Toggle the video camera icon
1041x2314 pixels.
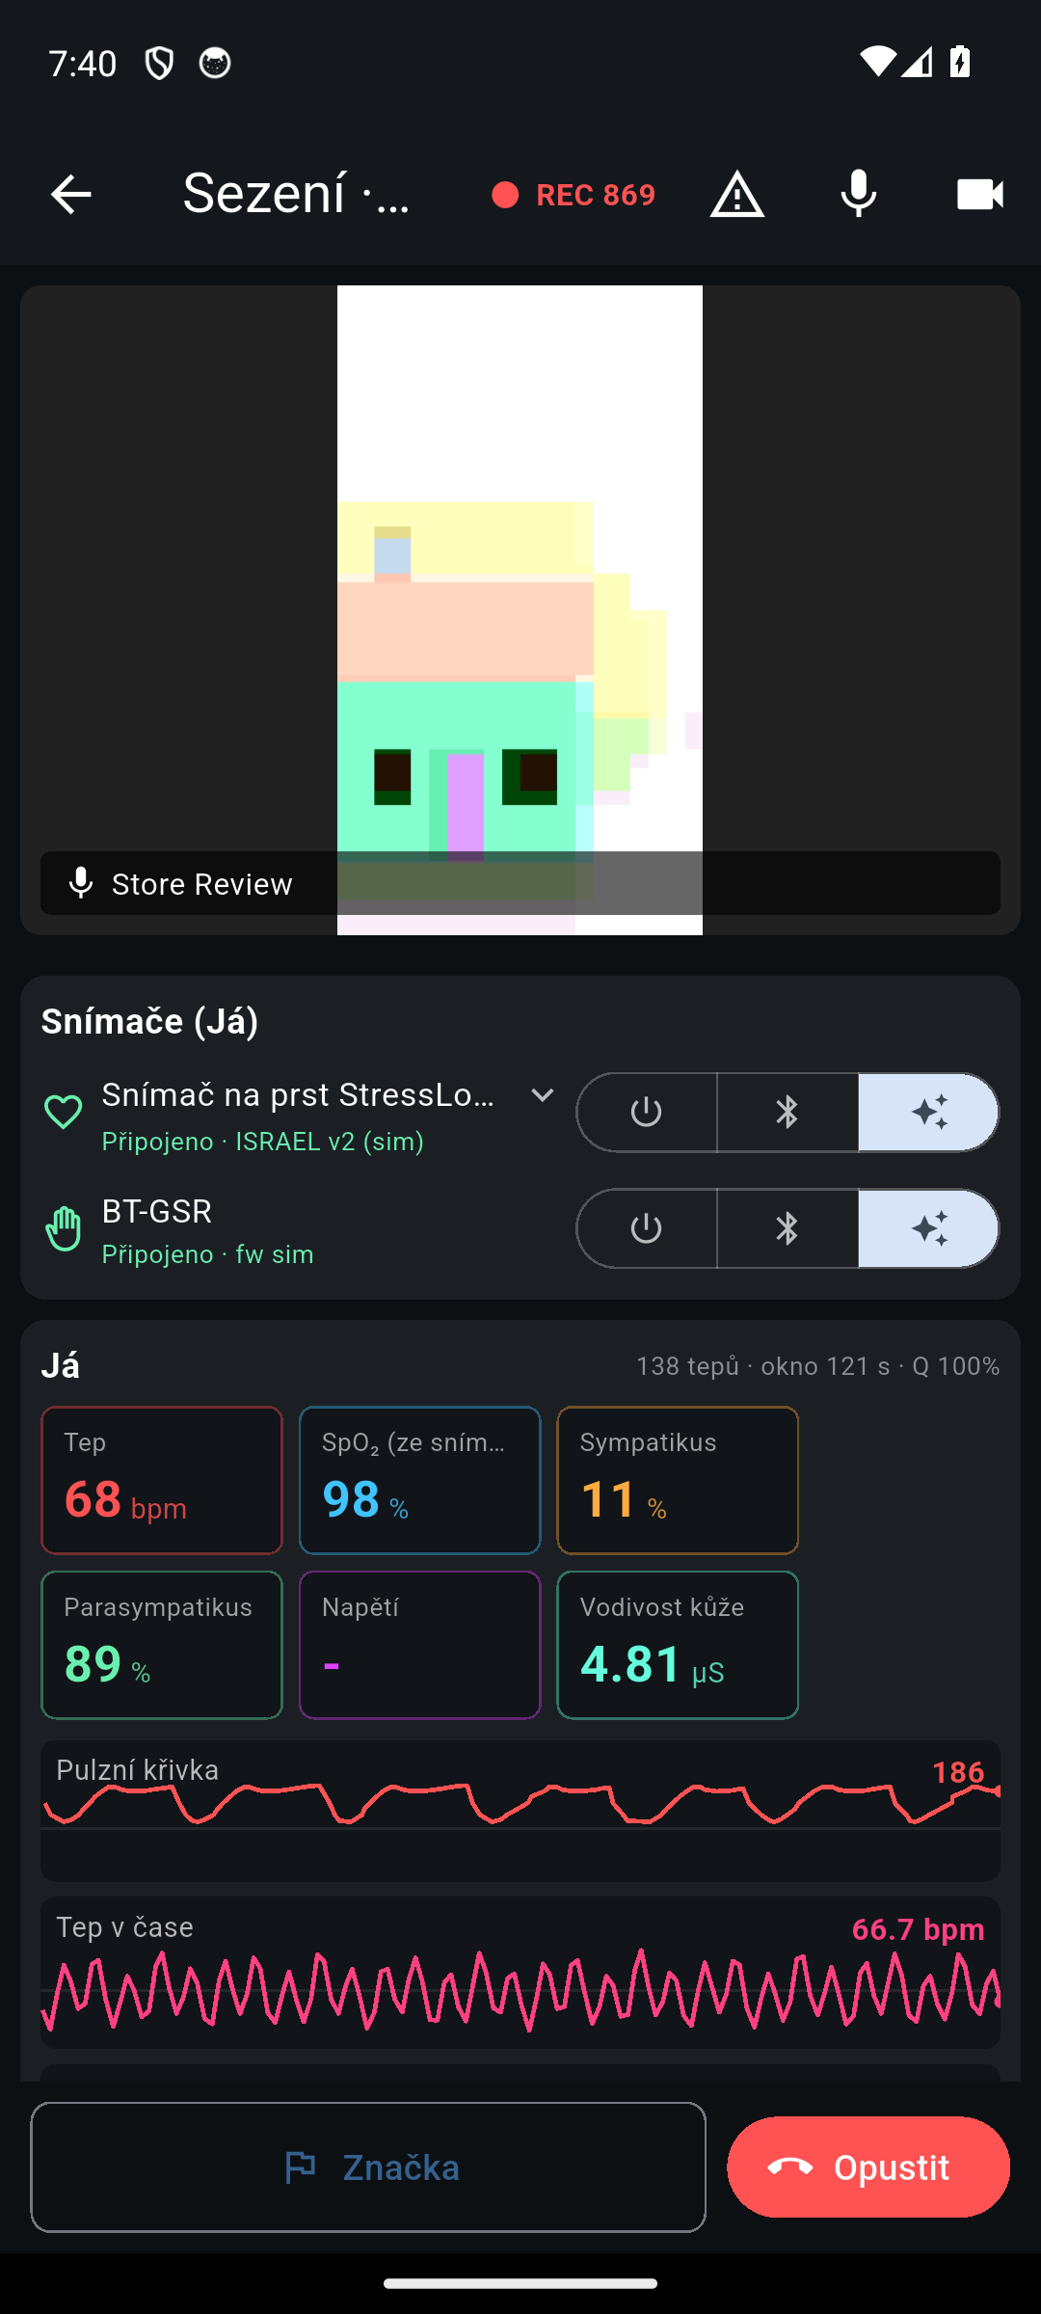(980, 195)
